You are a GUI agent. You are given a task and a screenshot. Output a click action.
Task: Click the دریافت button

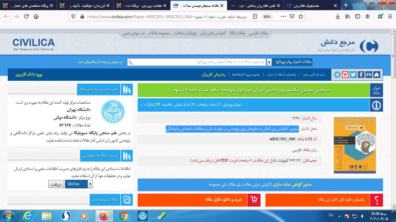tap(56, 184)
